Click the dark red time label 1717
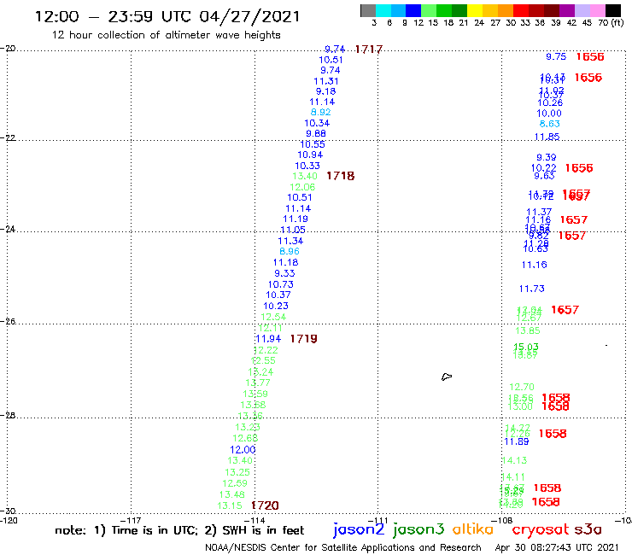This screenshot has height=555, width=632. pyautogui.click(x=369, y=50)
